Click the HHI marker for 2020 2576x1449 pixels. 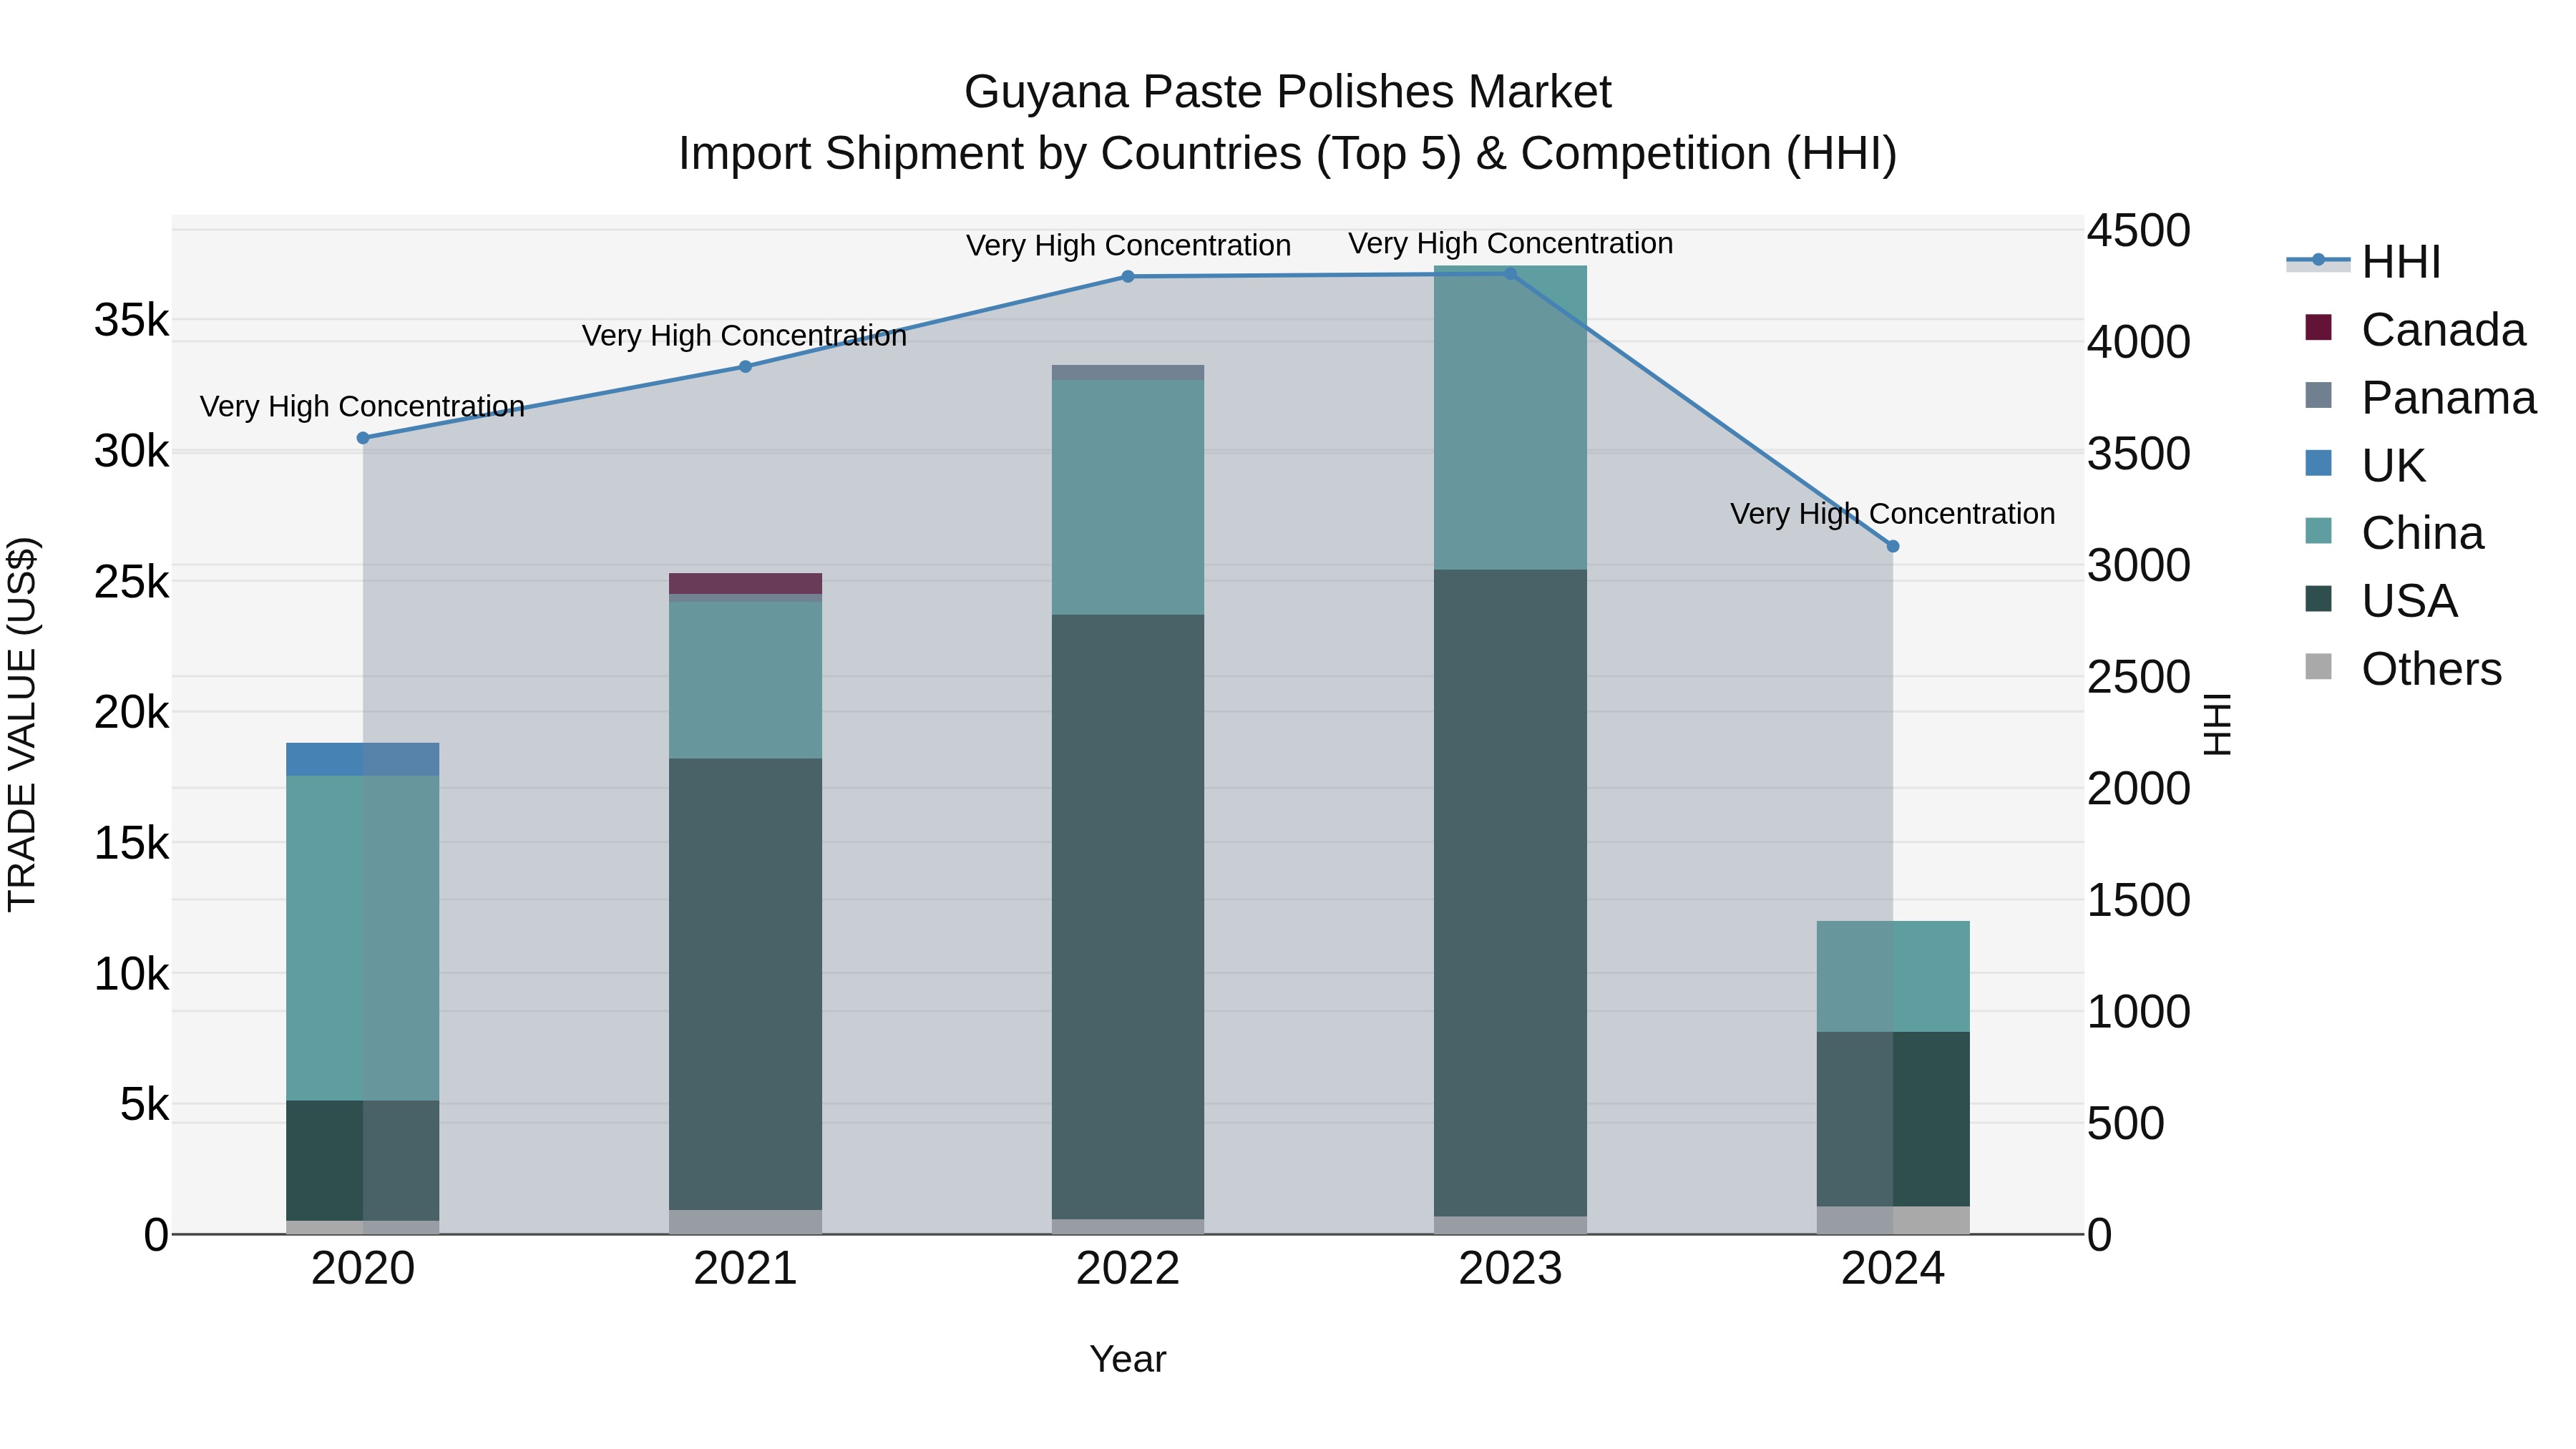pos(363,438)
